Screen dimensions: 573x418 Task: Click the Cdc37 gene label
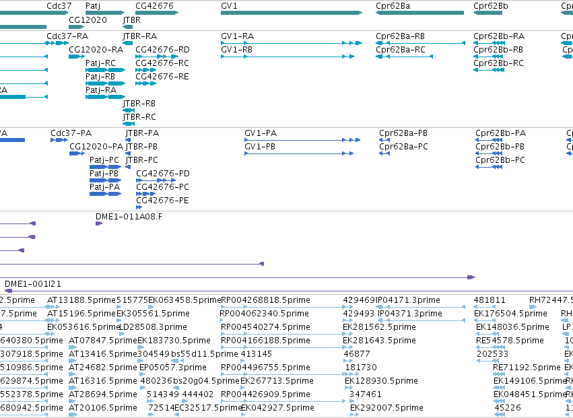[59, 6]
